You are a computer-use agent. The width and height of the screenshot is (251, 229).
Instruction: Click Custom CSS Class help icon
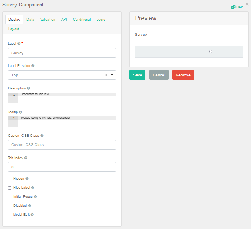click(42, 136)
